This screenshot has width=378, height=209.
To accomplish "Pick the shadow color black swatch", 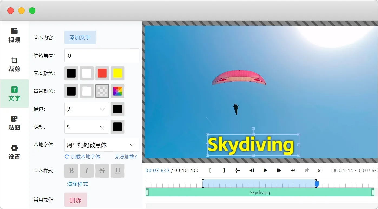I will coord(118,127).
